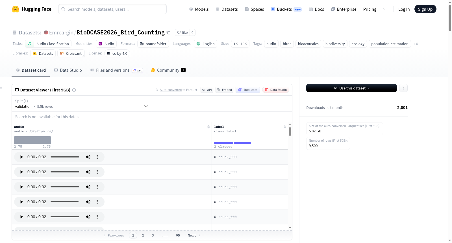Click the Sign Up button
Image resolution: width=452 pixels, height=243 pixels.
(425, 9)
